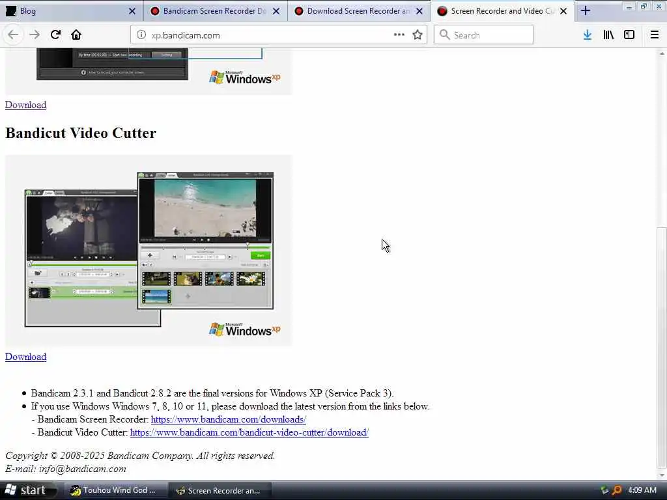Reload the current page
667x500 pixels.
coord(55,35)
